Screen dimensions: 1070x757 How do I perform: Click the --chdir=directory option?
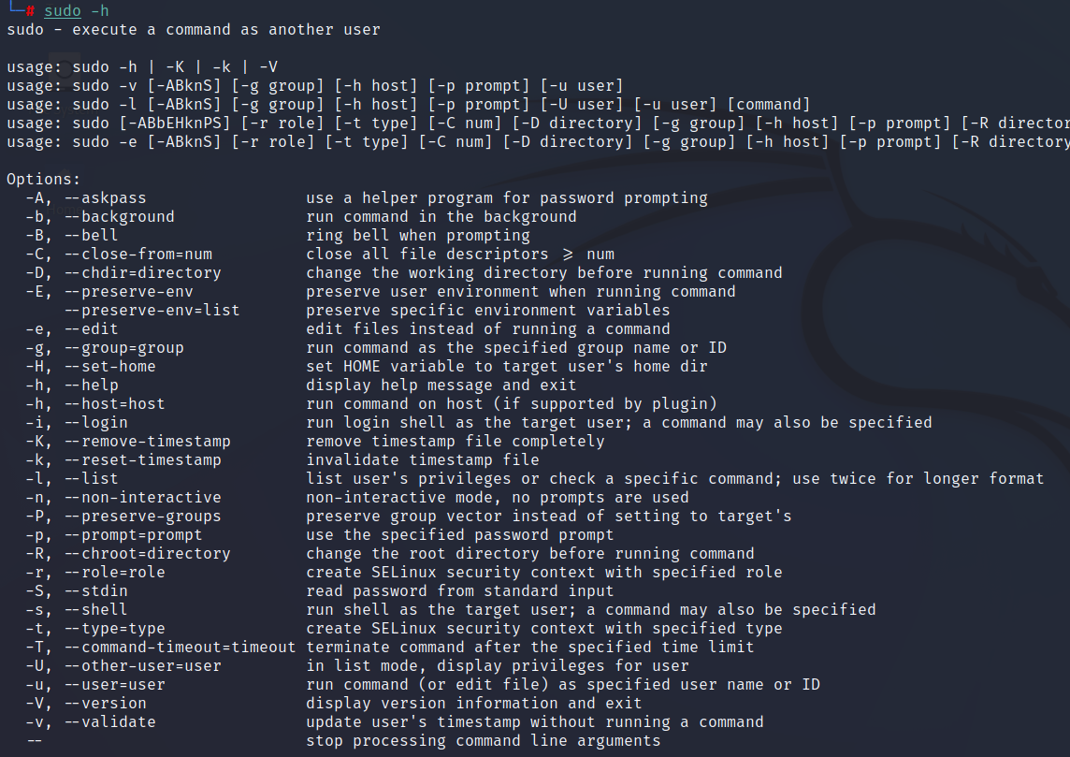click(x=142, y=273)
